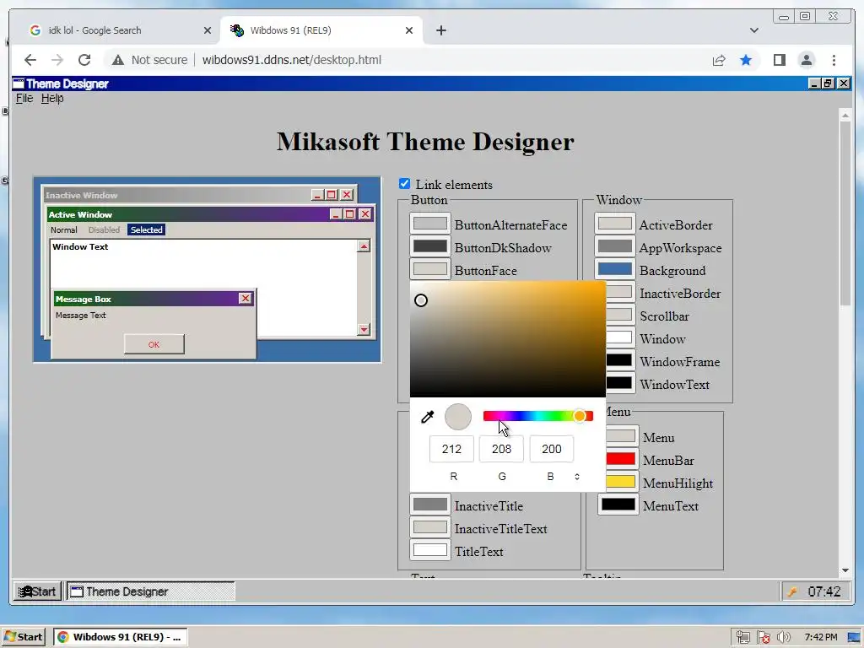Click the volume icon in system tray
This screenshot has height=648, width=864.
783,637
